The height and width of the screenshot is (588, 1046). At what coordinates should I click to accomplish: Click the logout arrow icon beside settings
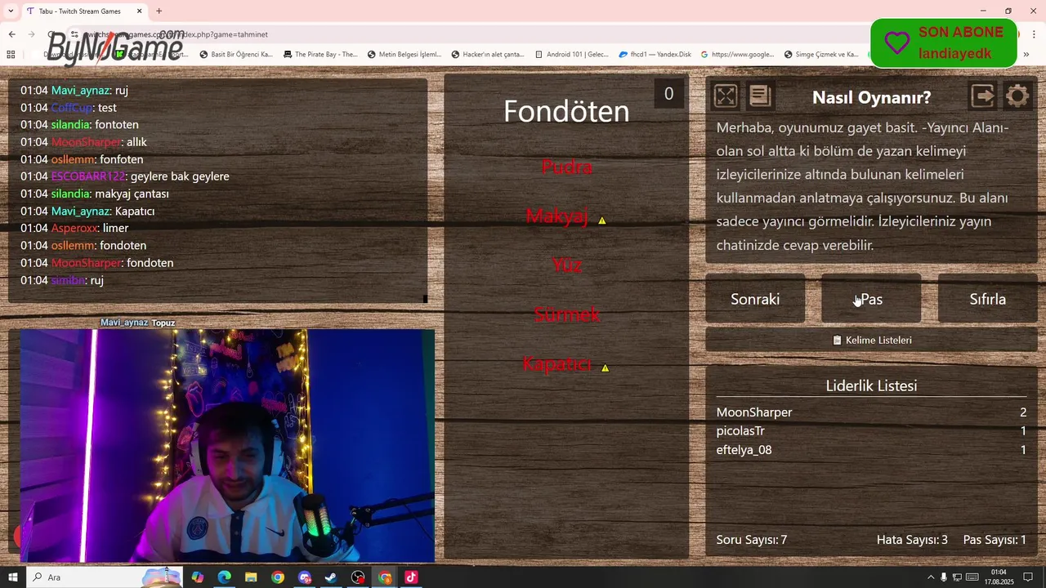pyautogui.click(x=983, y=96)
